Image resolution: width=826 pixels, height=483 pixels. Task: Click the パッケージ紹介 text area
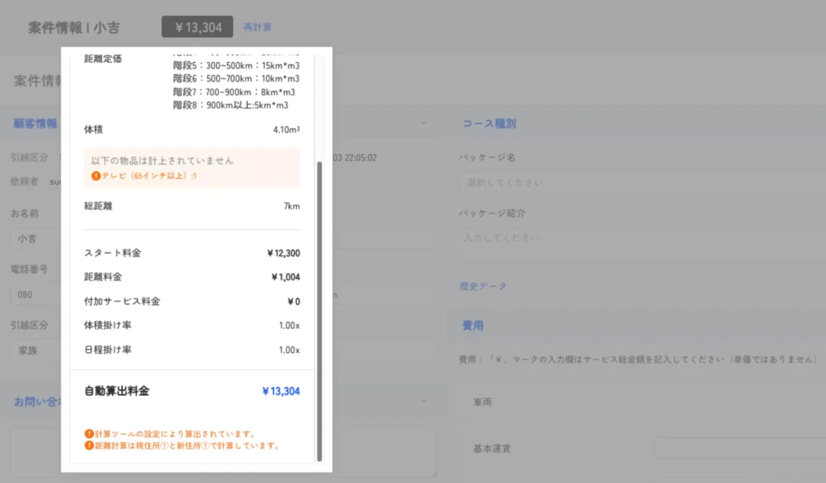643,244
